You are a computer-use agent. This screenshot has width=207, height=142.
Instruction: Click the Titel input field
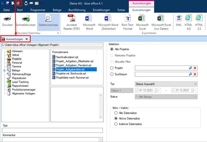52,130
